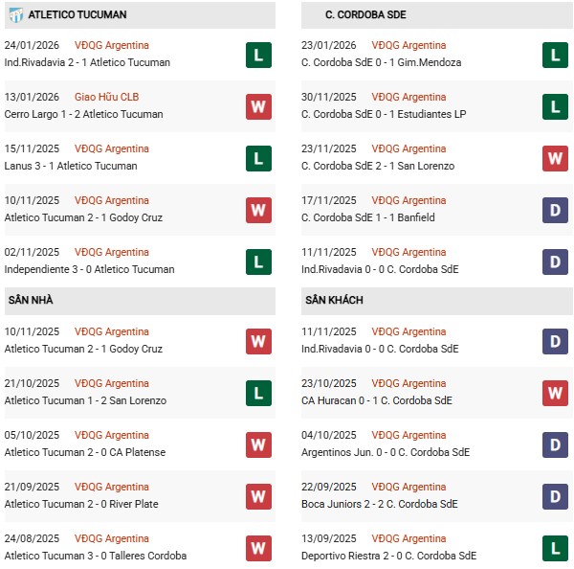Click the L badge for Deportivo Riestra match
574x569 pixels.
tap(555, 548)
